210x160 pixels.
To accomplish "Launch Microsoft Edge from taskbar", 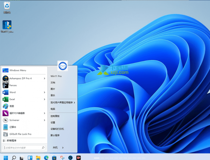I will click(46, 158).
